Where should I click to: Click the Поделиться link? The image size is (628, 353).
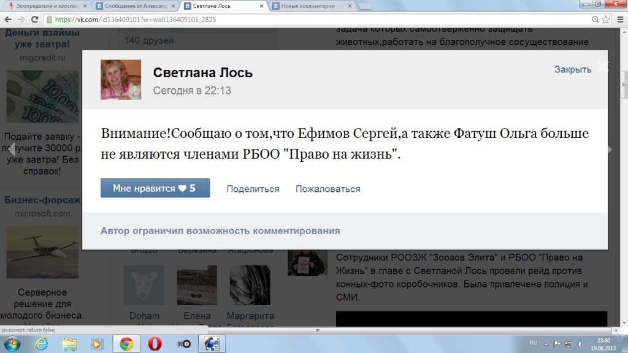253,189
